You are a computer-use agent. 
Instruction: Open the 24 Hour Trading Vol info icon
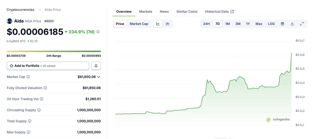coord(42,99)
